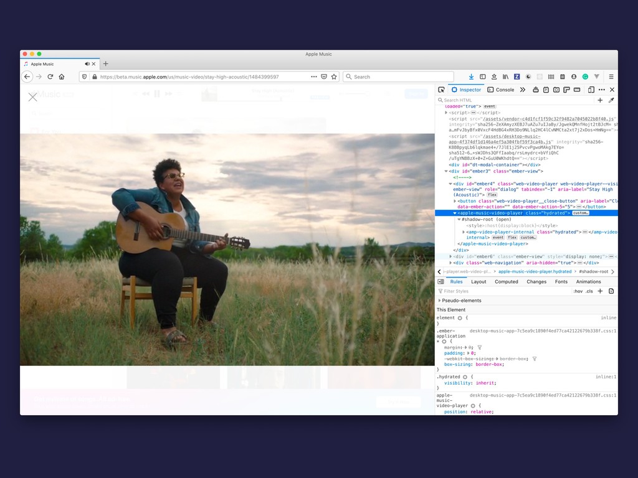Show more DevTools tools via chevron

click(522, 90)
